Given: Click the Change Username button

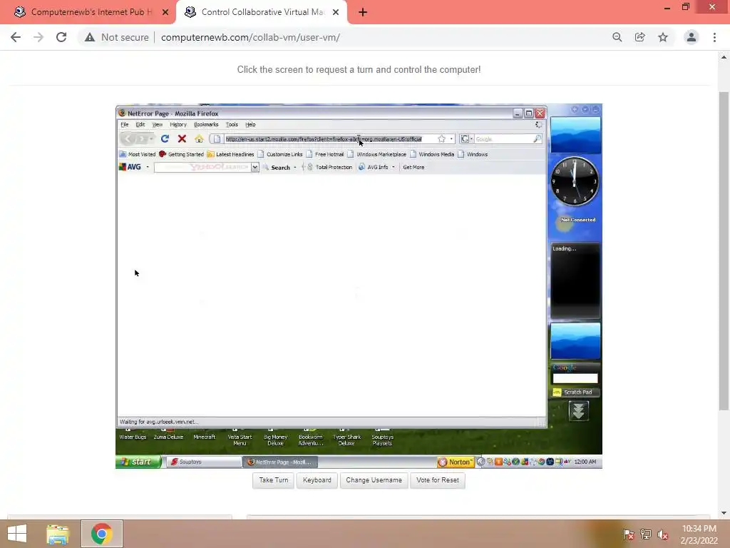Looking at the screenshot, I should (374, 480).
